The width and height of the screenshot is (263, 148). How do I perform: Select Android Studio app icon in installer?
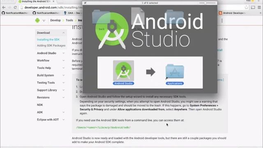click(x=123, y=70)
